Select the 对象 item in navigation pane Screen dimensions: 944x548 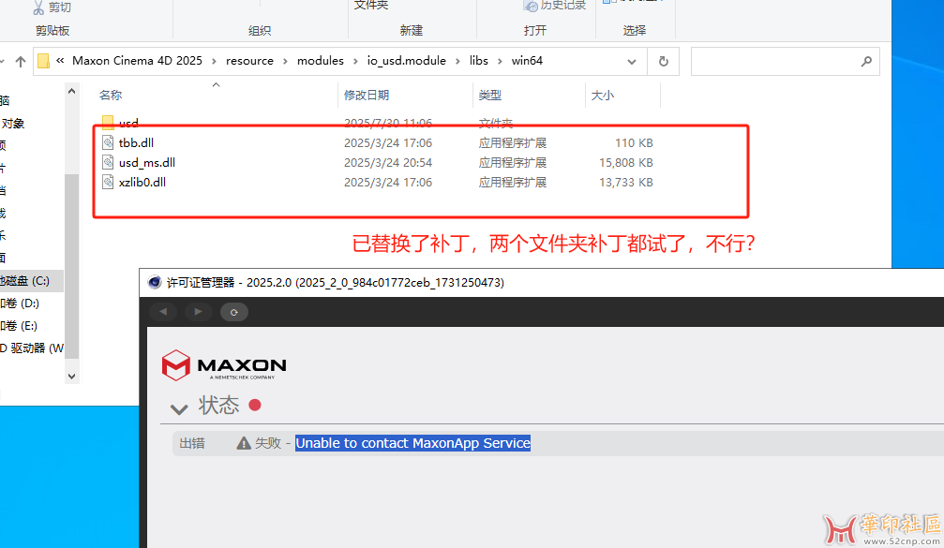click(13, 124)
